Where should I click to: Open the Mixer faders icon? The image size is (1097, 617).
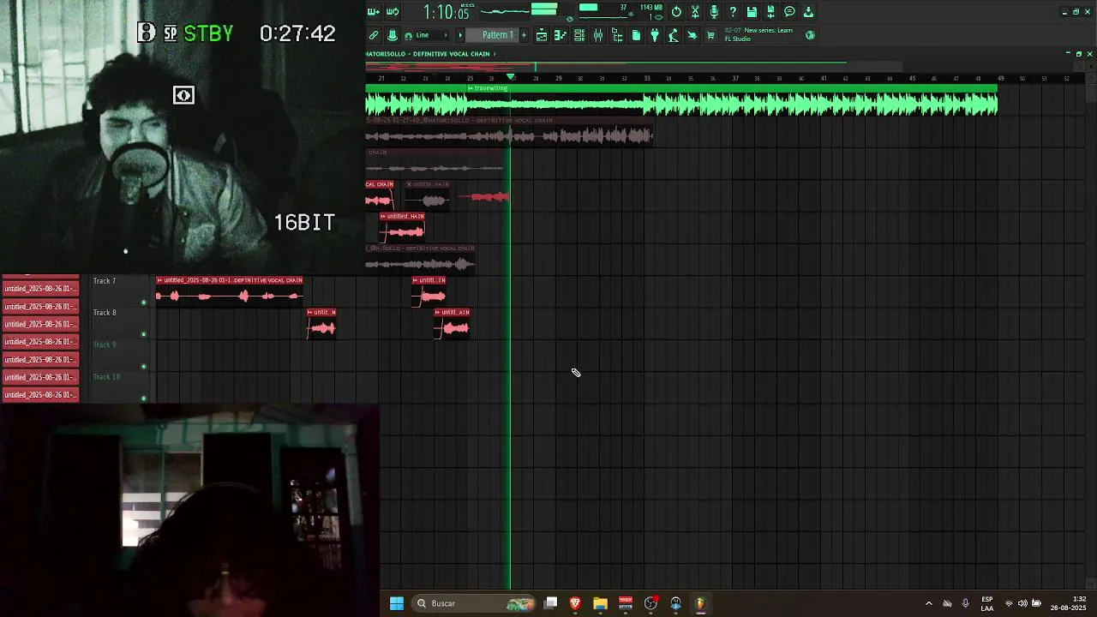tap(598, 35)
